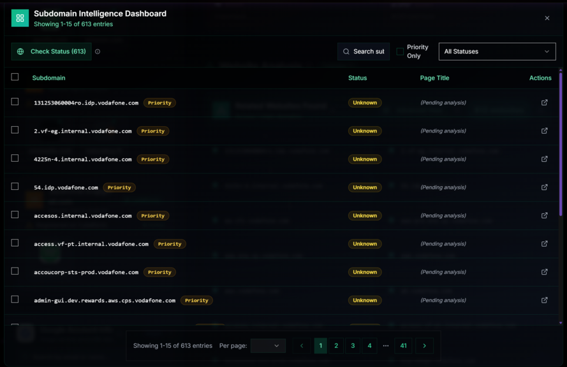Open external link for admin-gui.dev.rewards.aws.cps.vodafone.com
This screenshot has width=567, height=367.
tap(544, 300)
